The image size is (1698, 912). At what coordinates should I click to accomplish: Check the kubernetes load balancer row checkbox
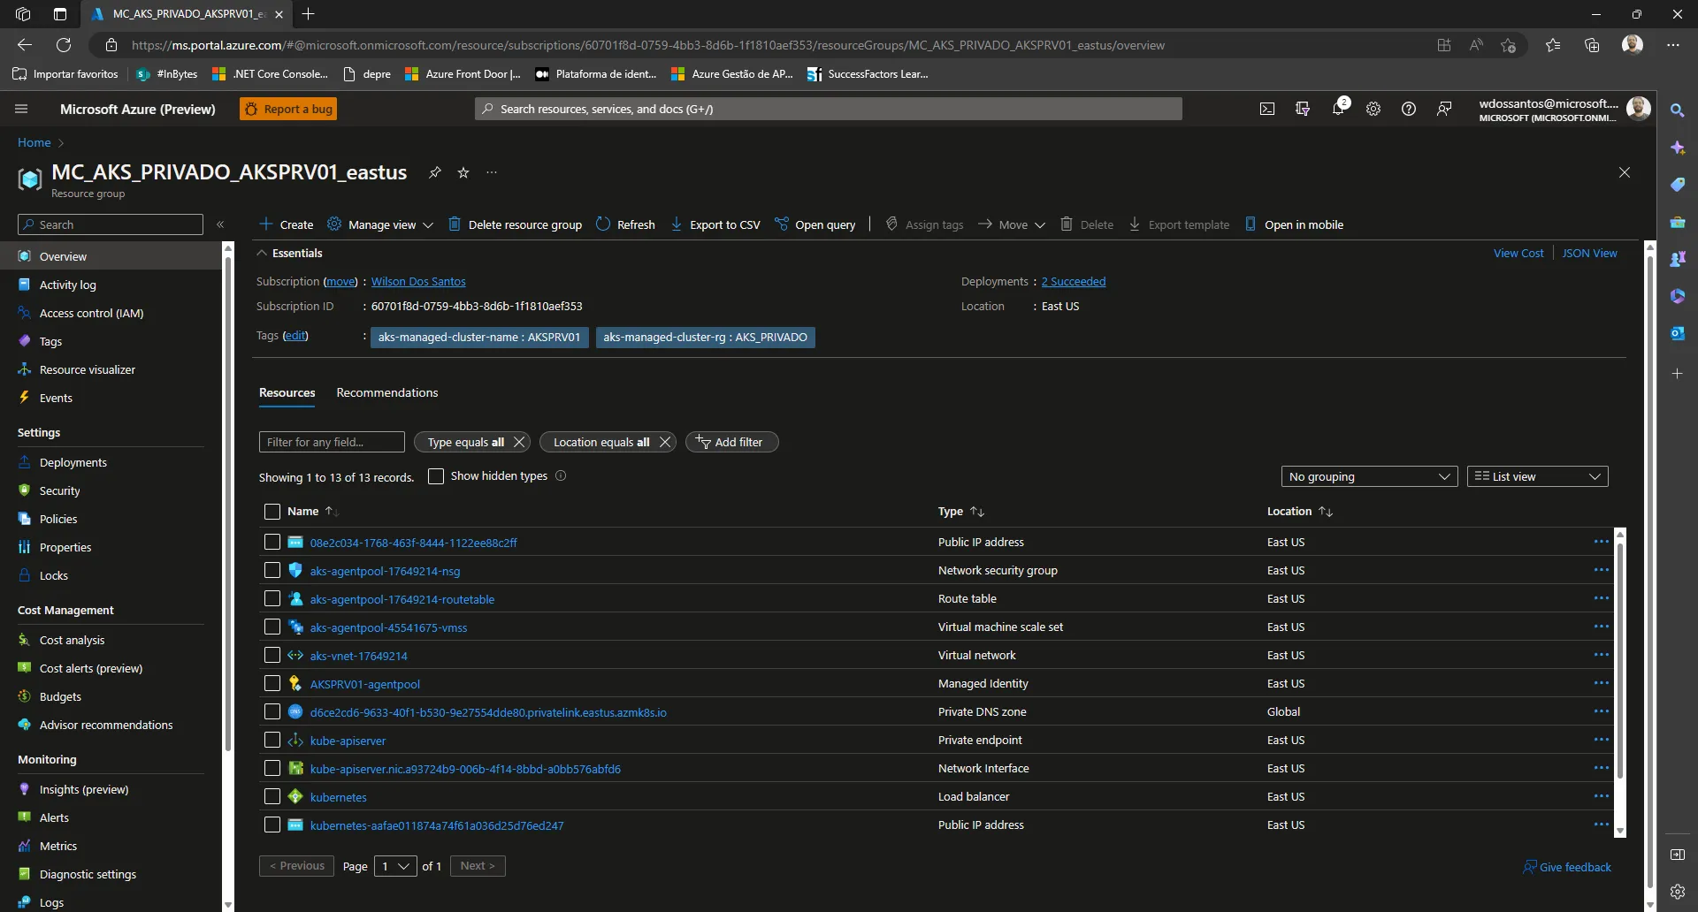[272, 796]
